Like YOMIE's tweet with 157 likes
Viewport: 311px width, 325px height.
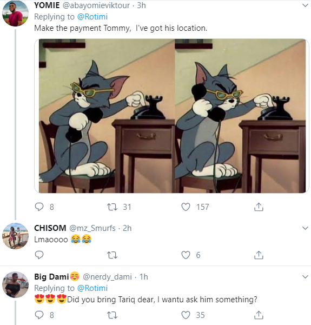[x=186, y=207]
